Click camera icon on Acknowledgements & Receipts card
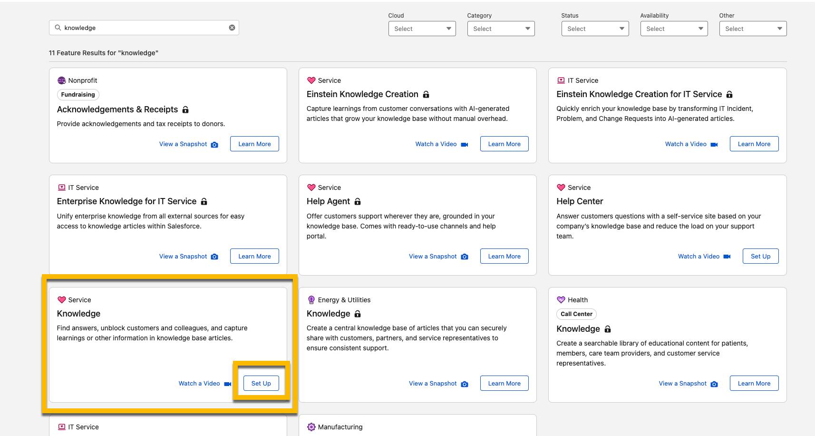The image size is (815, 436). [214, 144]
